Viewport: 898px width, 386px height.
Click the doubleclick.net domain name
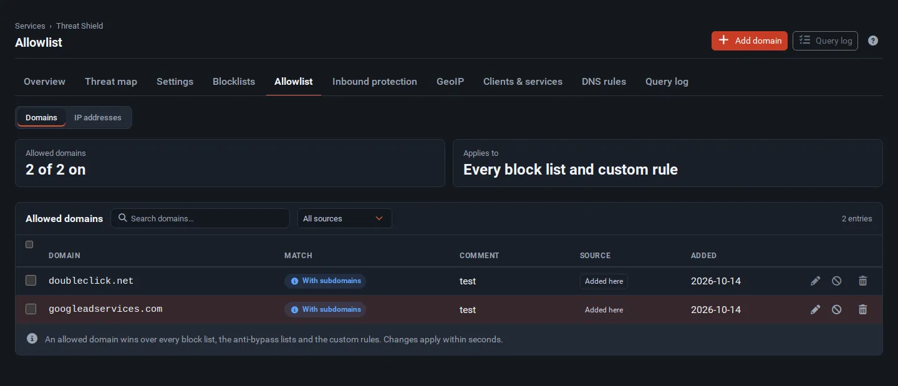point(91,281)
